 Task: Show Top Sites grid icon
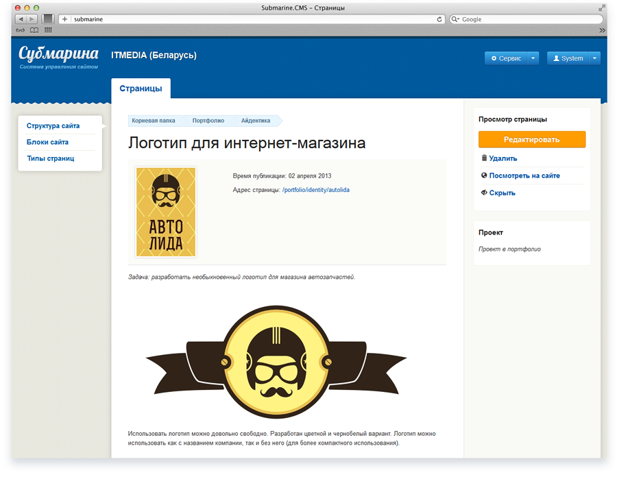[x=48, y=30]
